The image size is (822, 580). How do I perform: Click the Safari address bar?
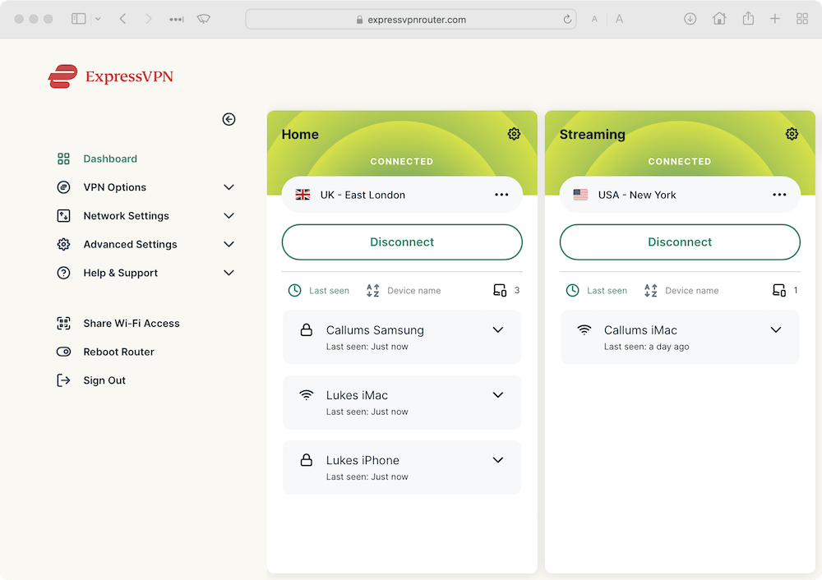point(411,20)
